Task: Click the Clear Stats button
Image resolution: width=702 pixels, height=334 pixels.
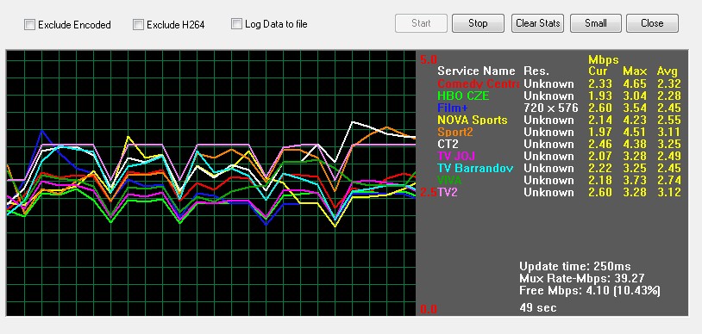Action: (537, 23)
